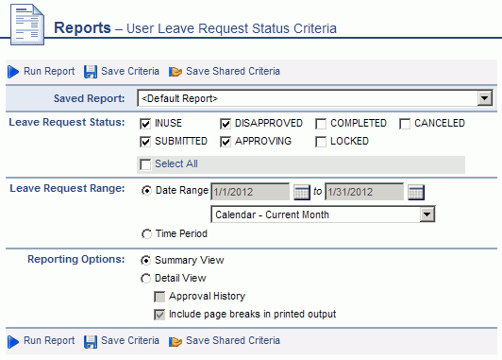This screenshot has width=502, height=360.
Task: Open the end date calendar picker icon
Action: (x=416, y=193)
